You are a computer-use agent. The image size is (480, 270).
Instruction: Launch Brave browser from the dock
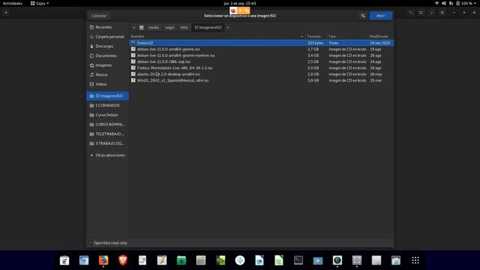[123, 260]
